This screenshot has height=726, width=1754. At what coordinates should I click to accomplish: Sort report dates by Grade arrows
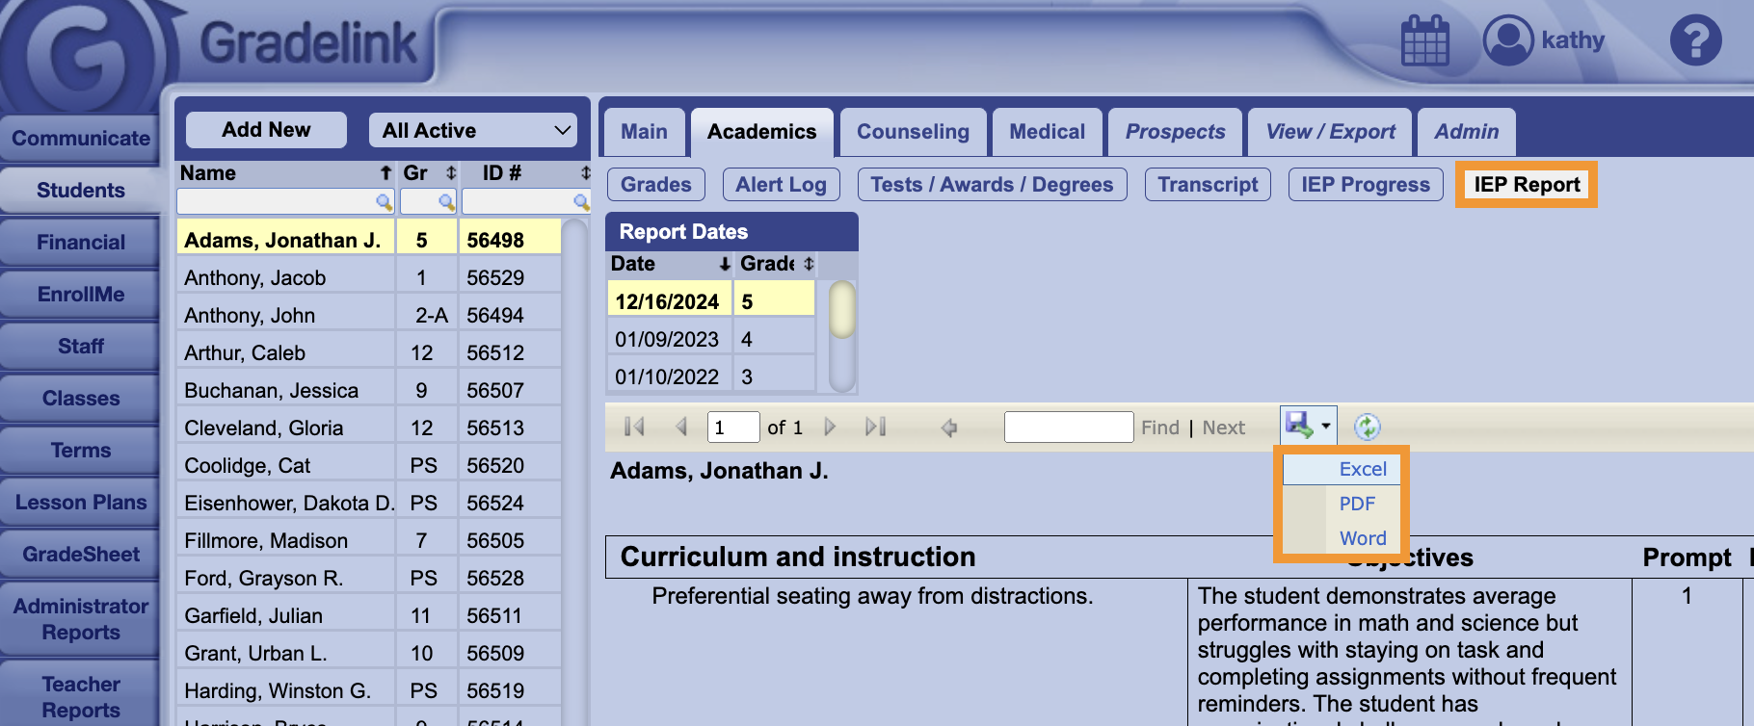[809, 264]
